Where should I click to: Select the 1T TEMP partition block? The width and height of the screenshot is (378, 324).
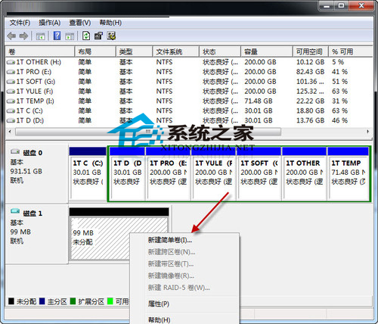[349, 173]
